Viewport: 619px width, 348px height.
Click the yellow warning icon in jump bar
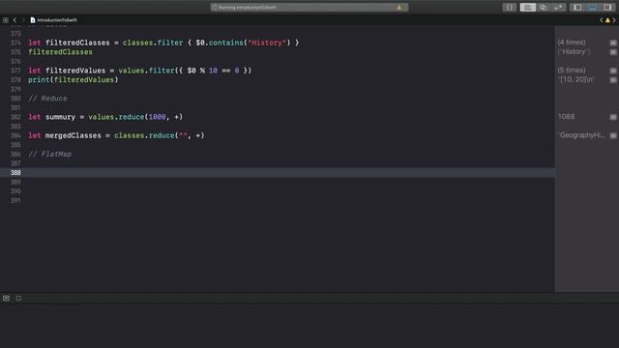pyautogui.click(x=607, y=19)
